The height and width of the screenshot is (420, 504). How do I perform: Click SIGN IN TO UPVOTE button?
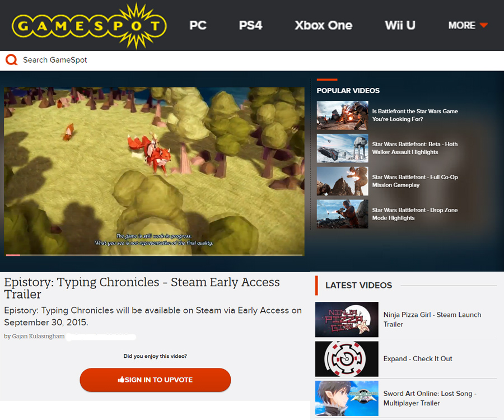(x=155, y=380)
